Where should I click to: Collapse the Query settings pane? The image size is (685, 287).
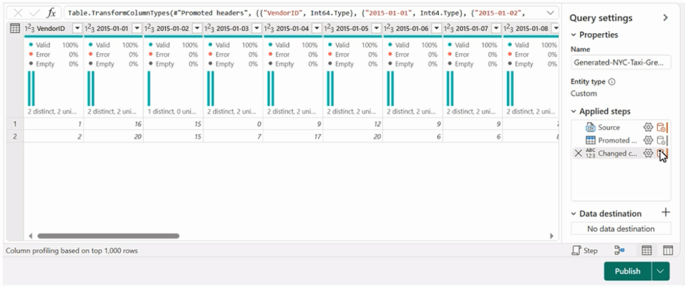click(665, 17)
